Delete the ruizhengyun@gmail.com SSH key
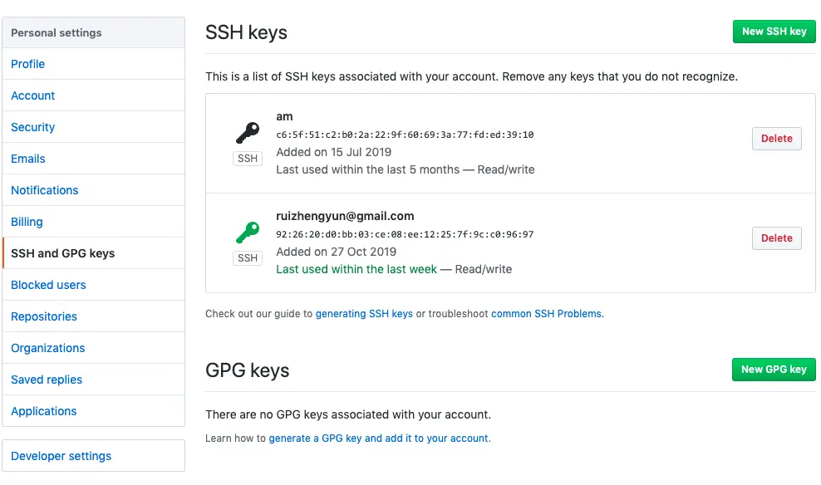 click(x=776, y=238)
